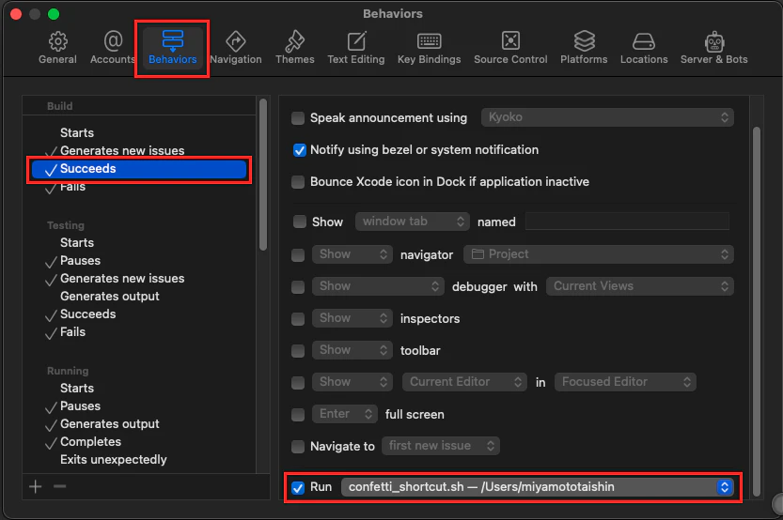The height and width of the screenshot is (520, 783).
Task: Open the Focused Editor dropdown
Action: (x=625, y=382)
